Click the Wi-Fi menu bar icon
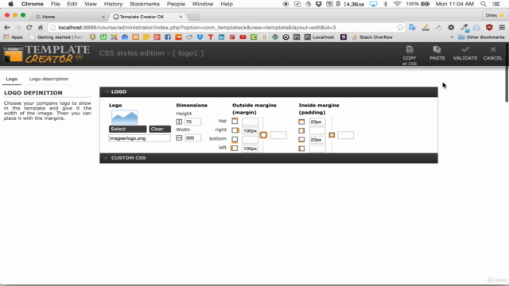509x286 pixels. [x=397, y=4]
